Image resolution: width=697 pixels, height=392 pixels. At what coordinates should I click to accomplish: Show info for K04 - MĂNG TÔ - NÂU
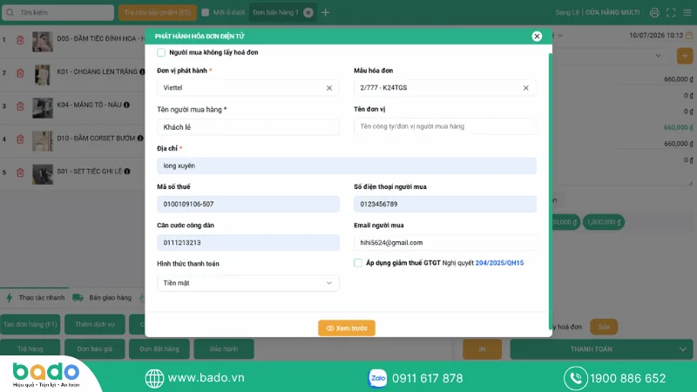click(126, 105)
